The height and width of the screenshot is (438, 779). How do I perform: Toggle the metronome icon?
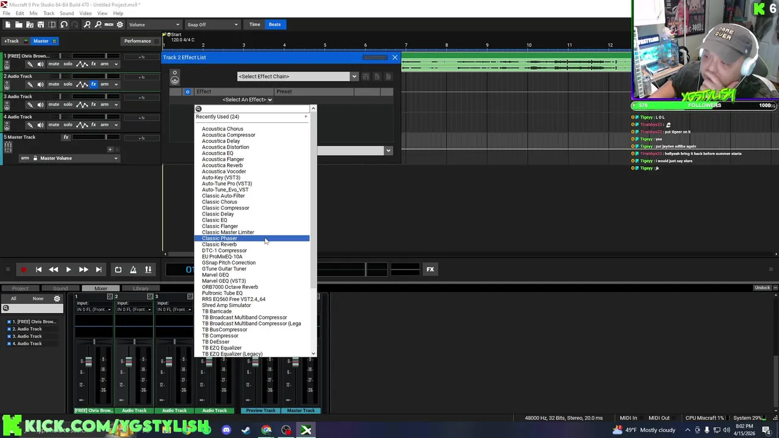133,269
